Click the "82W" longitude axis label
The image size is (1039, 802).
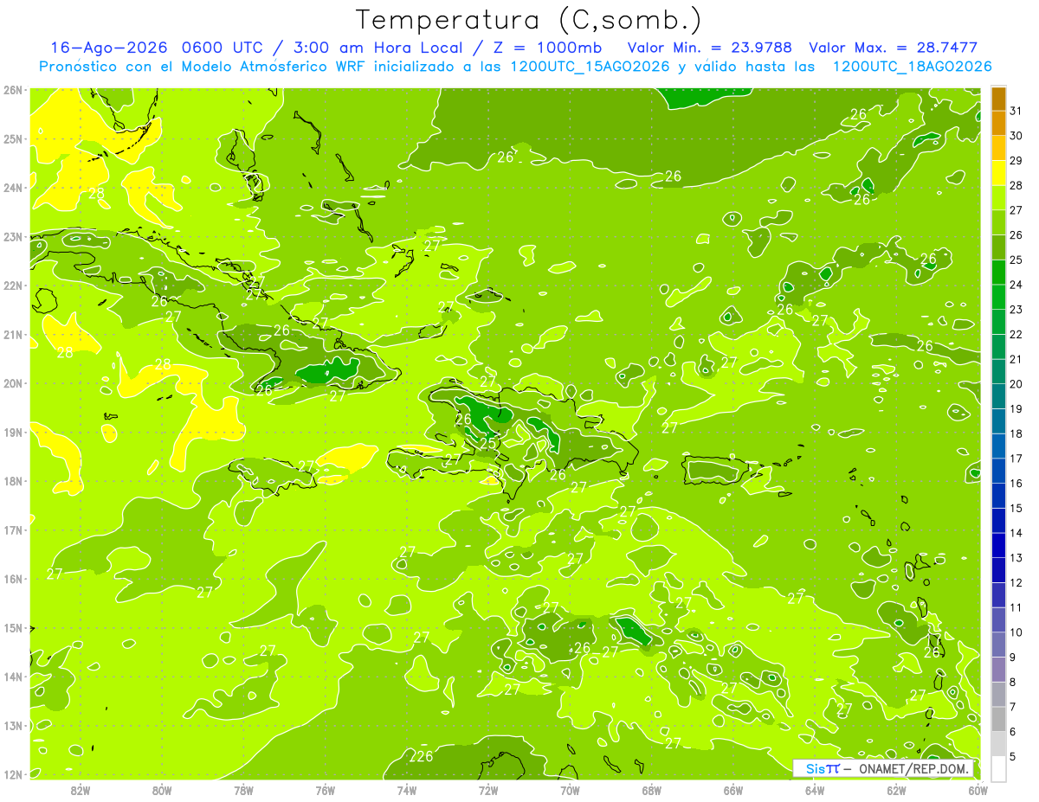(x=80, y=790)
